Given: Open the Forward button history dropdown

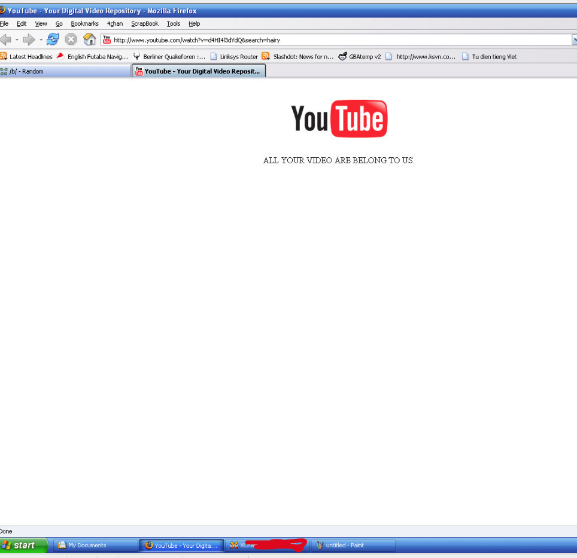Looking at the screenshot, I should pos(41,39).
